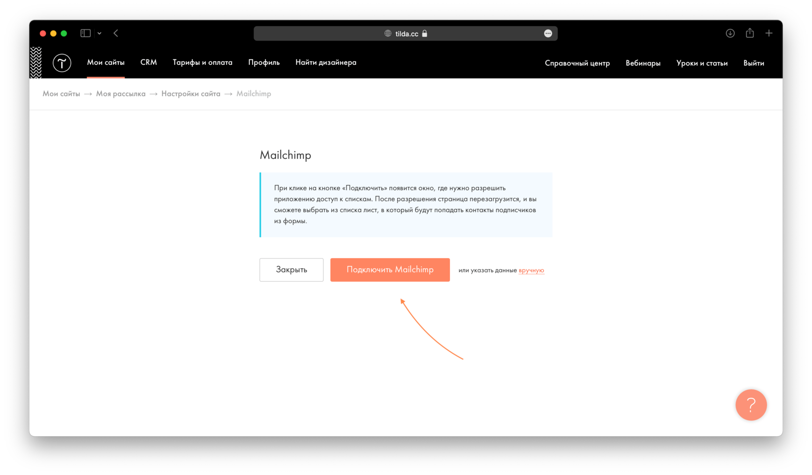This screenshot has width=812, height=475.
Task: Open the address bar ellipsis menu
Action: pos(548,33)
